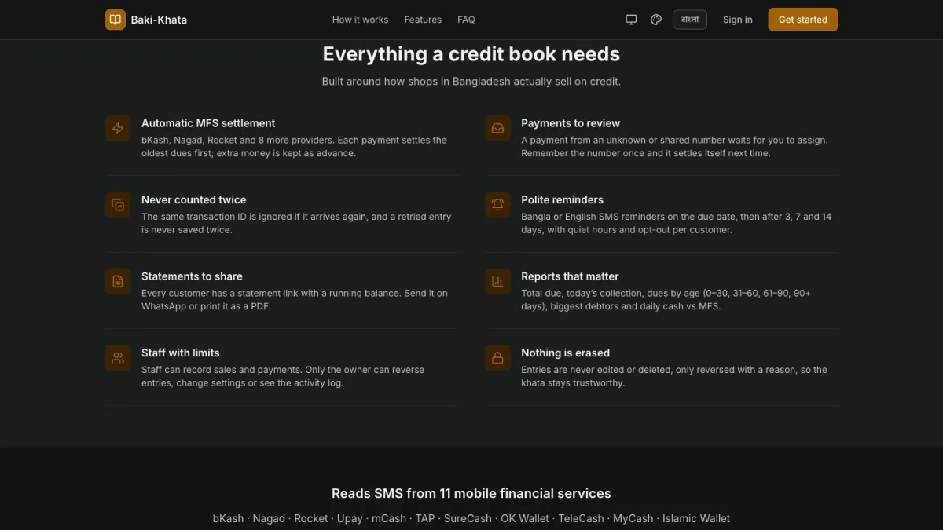Click the description starting 'bKash, Nagad, Rocket and 8 more'
This screenshot has width=943, height=530.
[295, 147]
